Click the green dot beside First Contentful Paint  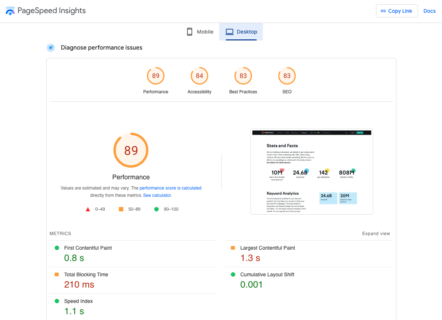point(57,247)
